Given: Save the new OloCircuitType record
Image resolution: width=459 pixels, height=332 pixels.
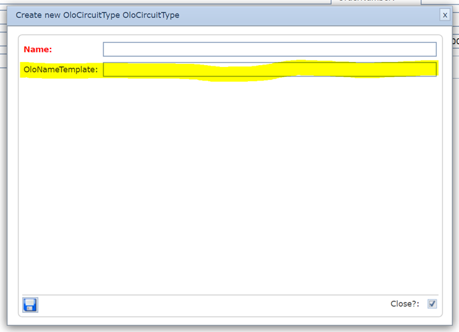Looking at the screenshot, I should click(30, 305).
